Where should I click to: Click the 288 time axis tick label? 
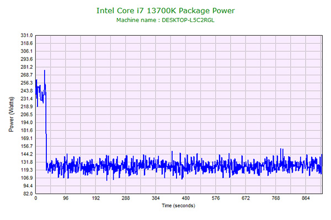tap(126, 198)
